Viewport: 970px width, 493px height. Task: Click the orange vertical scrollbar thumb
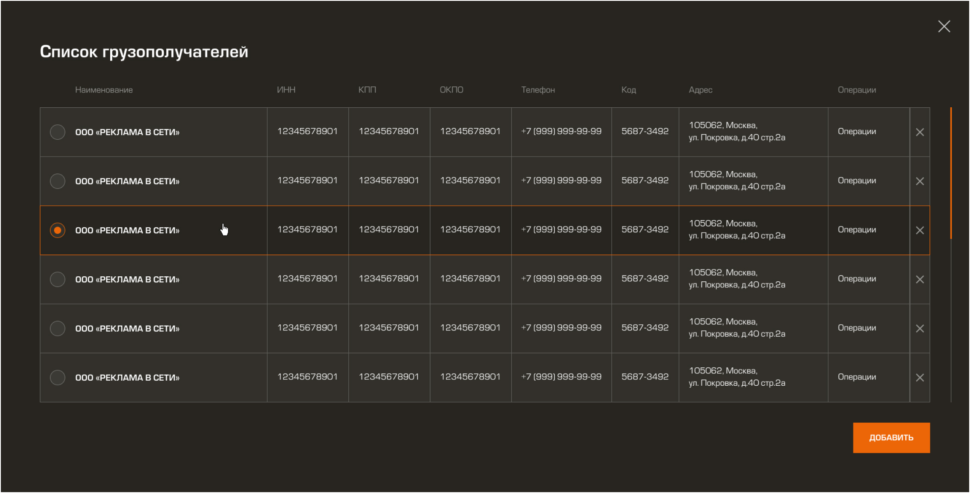(950, 172)
